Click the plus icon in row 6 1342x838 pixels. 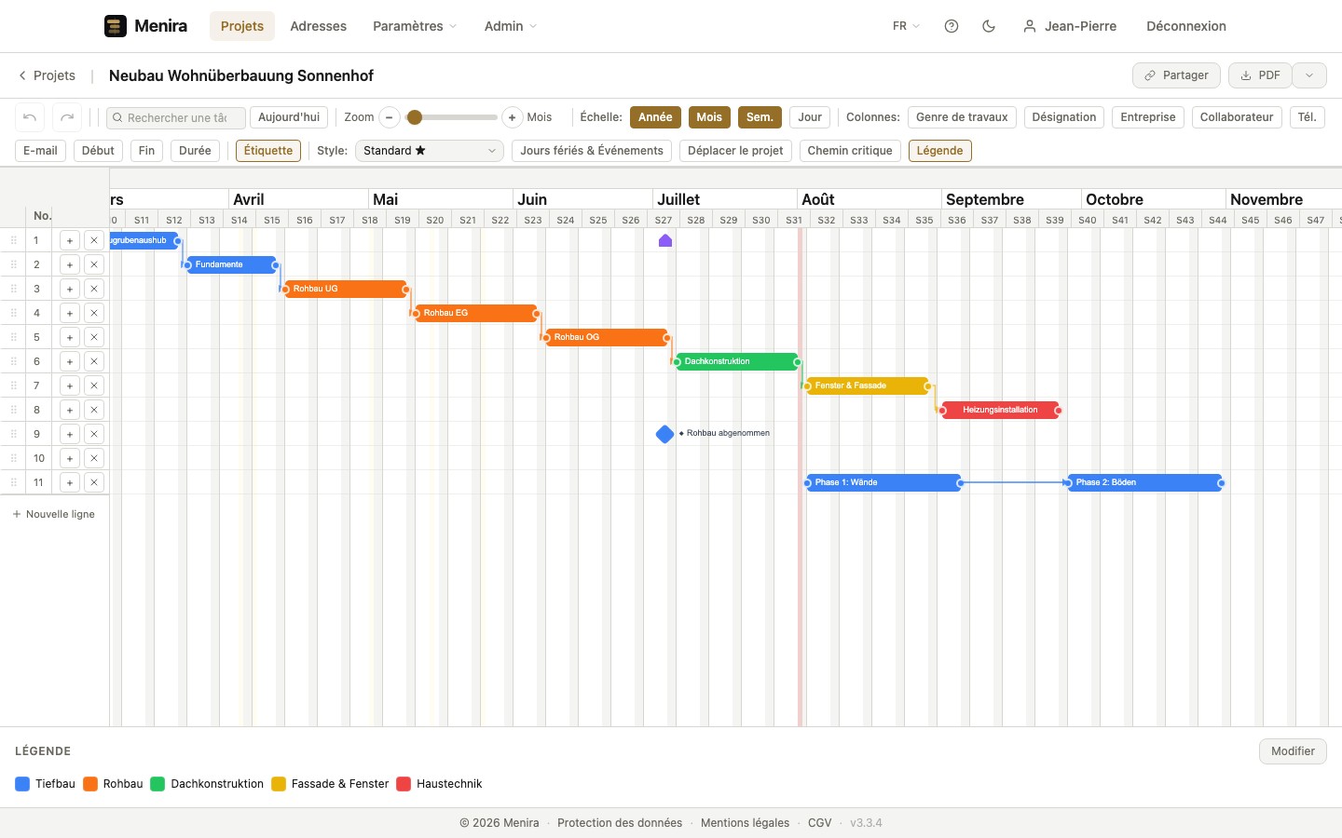pos(70,361)
